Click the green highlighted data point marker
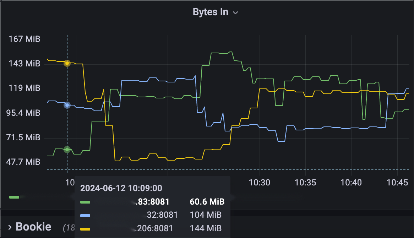 click(67, 150)
